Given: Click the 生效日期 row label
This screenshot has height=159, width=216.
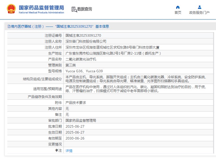Looking at the screenshot, I should (55, 132).
